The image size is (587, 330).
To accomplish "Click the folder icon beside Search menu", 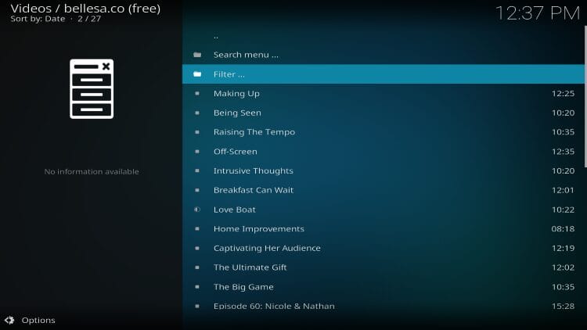I will [x=197, y=55].
